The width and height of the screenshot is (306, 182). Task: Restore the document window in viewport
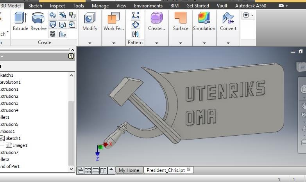point(301,51)
